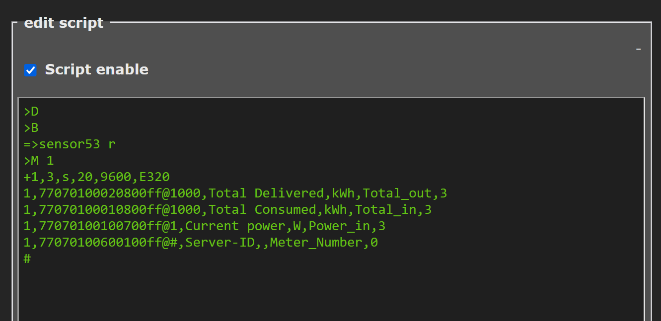
Task: Place cursor on the '>M 1' line
Action: pyautogui.click(x=39, y=161)
